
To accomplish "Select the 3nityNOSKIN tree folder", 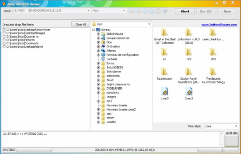I will (x=114, y=68).
